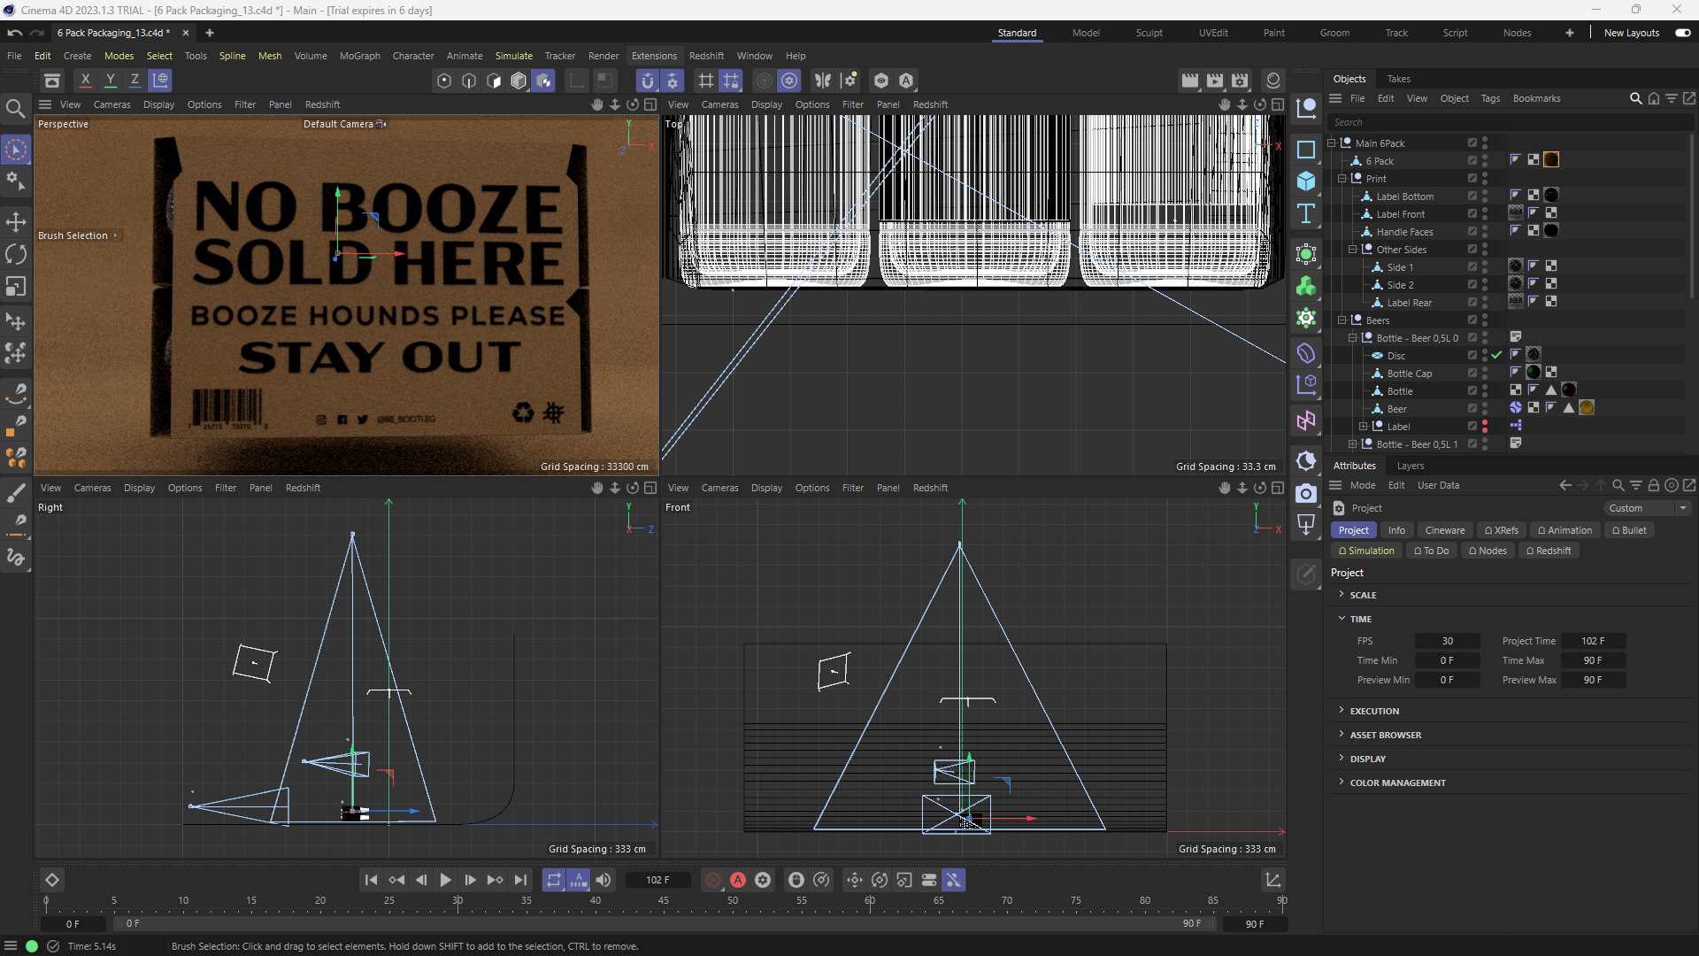
Task: Add a Text object from the right palette
Action: pyautogui.click(x=1307, y=213)
